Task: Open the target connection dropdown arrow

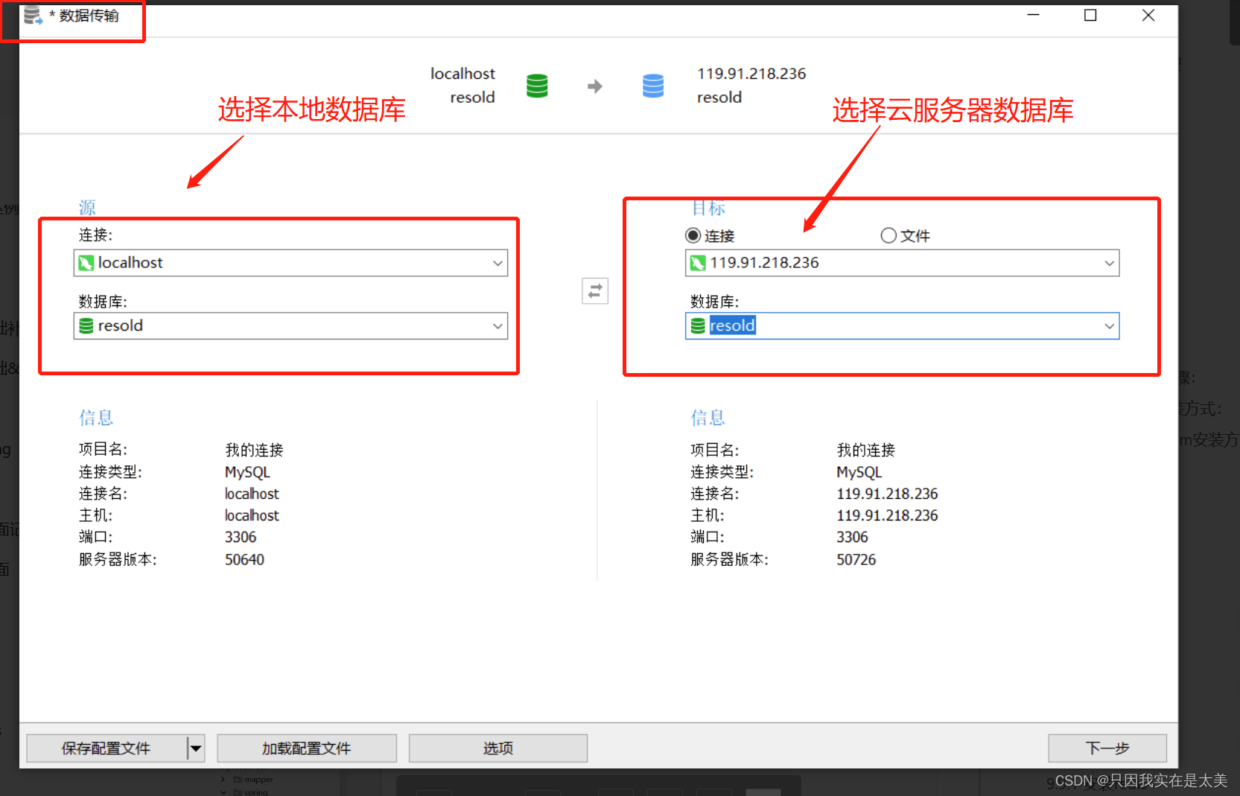Action: click(x=1109, y=263)
